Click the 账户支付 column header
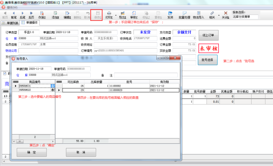The height and width of the screenshot is (166, 273). [258, 91]
